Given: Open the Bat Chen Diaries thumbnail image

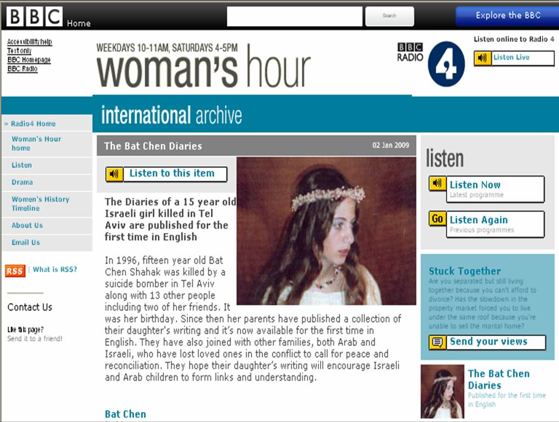Looking at the screenshot, I should [442, 391].
